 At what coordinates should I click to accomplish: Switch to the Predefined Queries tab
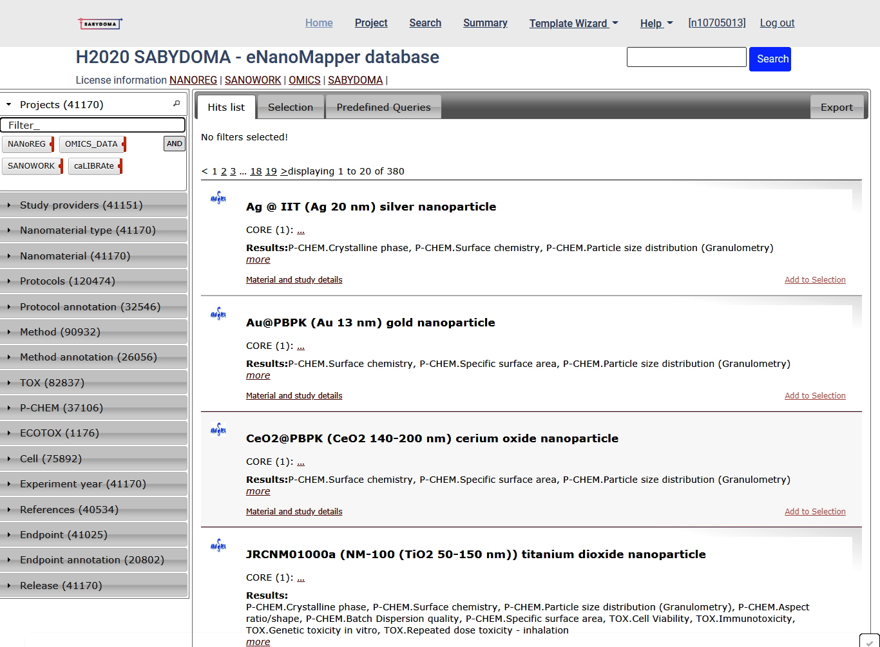click(383, 108)
